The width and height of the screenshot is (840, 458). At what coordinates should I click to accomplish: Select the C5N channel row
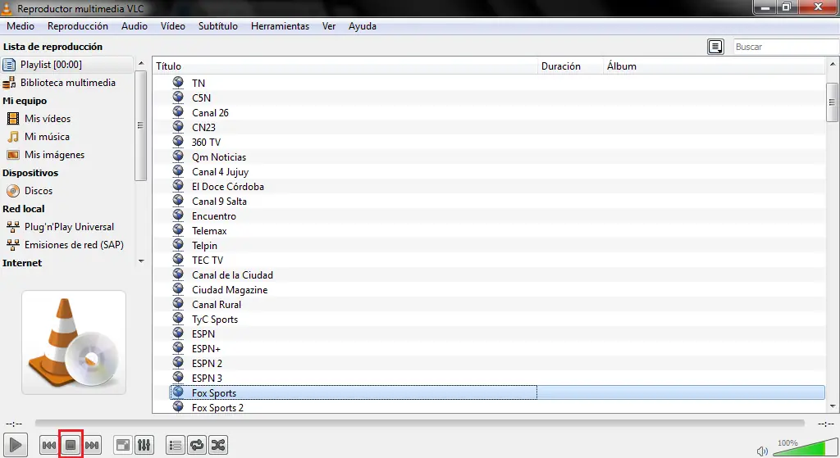[x=497, y=98]
